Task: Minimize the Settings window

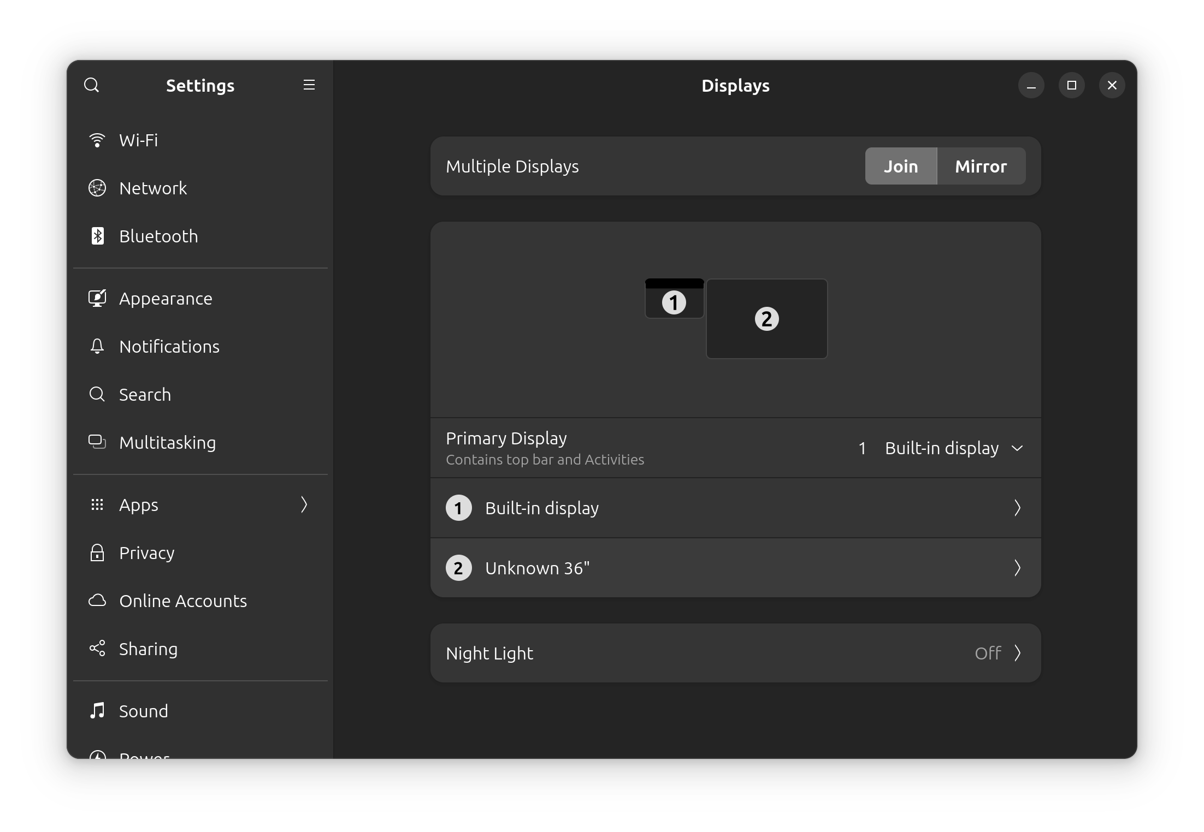Action: 1031,85
